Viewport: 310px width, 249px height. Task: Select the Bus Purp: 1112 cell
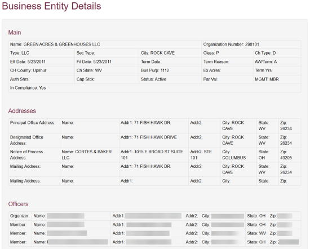170,70
